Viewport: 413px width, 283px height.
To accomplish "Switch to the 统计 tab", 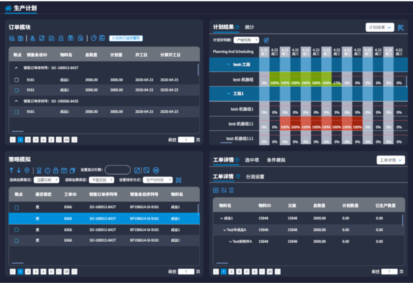I will point(249,27).
